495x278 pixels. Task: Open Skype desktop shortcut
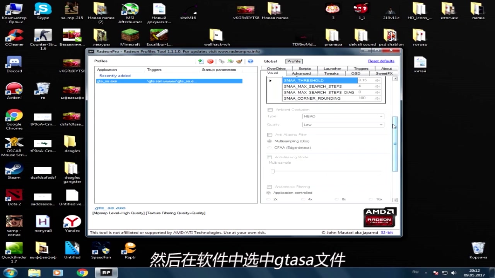(43, 11)
